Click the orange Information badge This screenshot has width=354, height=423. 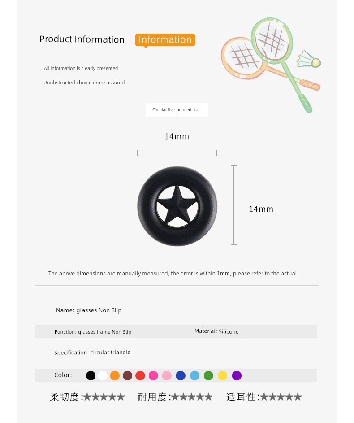tap(165, 40)
